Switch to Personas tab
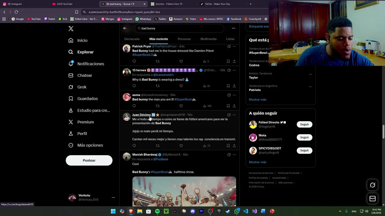This screenshot has width=385, height=216. tap(184, 39)
